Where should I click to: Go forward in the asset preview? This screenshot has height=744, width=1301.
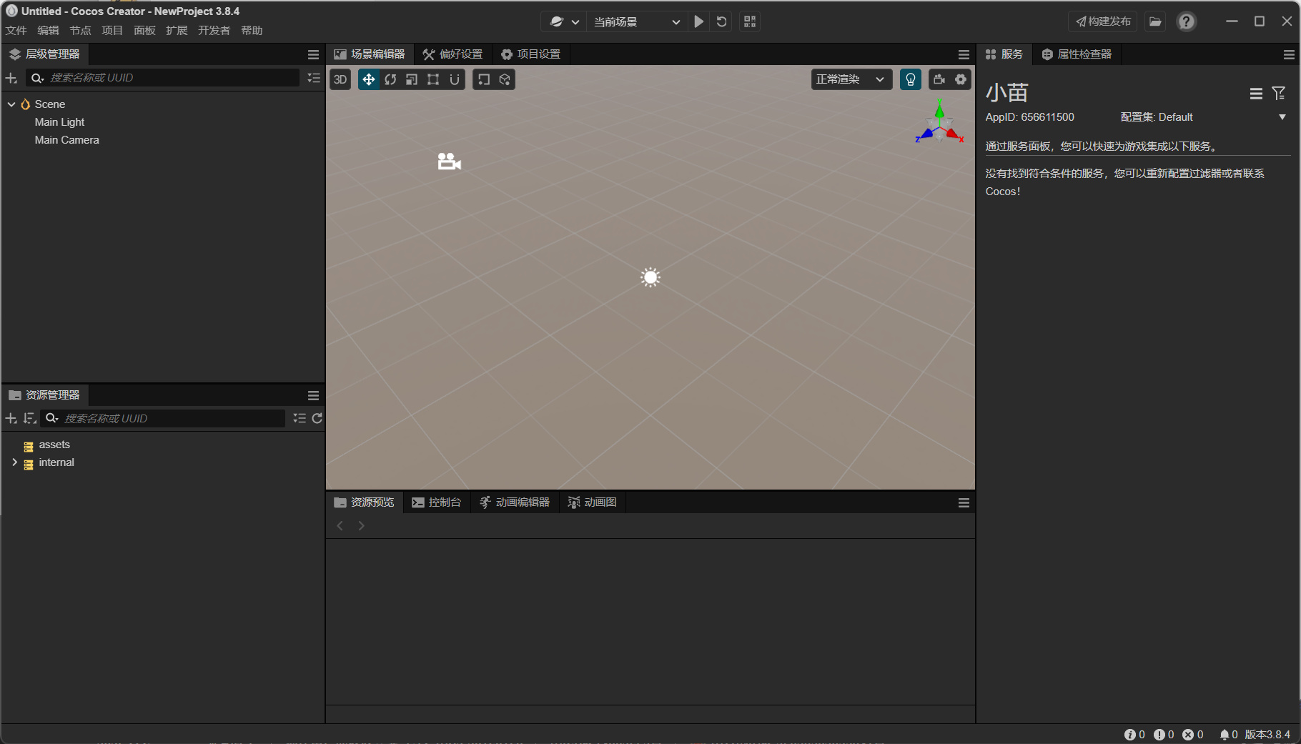[362, 526]
